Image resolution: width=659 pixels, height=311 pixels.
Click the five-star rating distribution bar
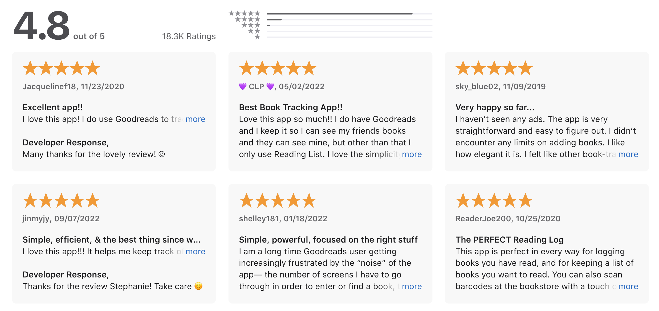pyautogui.click(x=349, y=14)
